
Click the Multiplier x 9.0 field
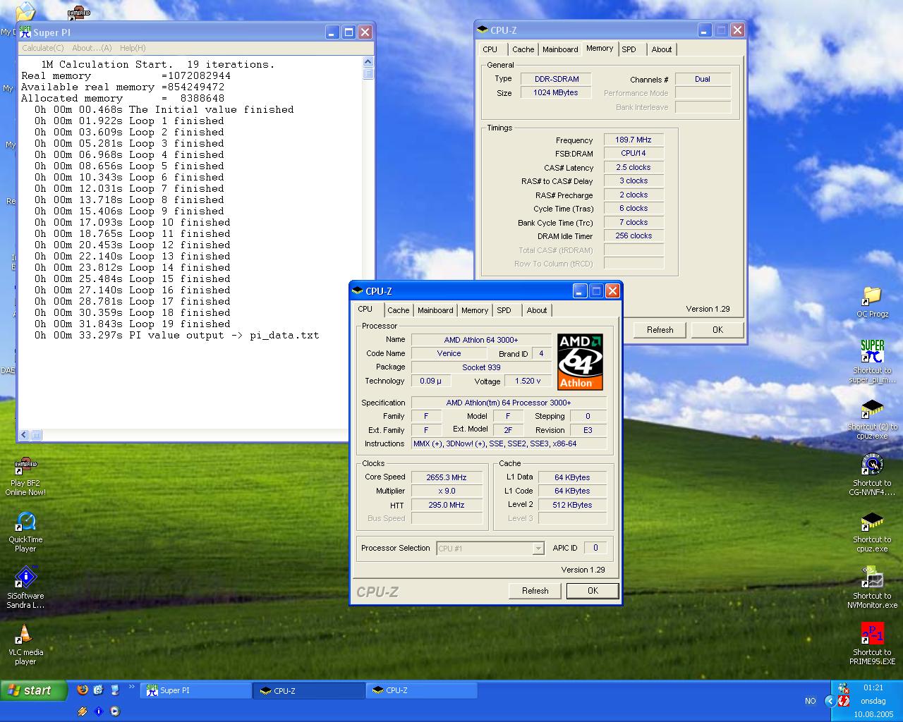[447, 491]
